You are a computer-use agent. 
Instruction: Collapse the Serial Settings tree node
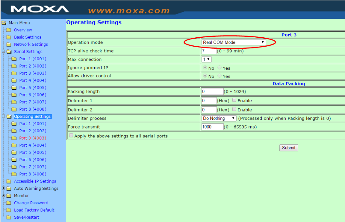point(3,51)
